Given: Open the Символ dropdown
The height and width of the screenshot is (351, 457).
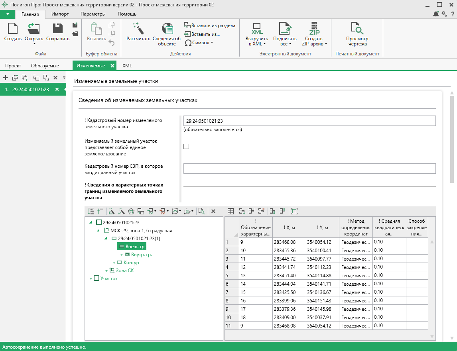Looking at the screenshot, I should pyautogui.click(x=199, y=43).
